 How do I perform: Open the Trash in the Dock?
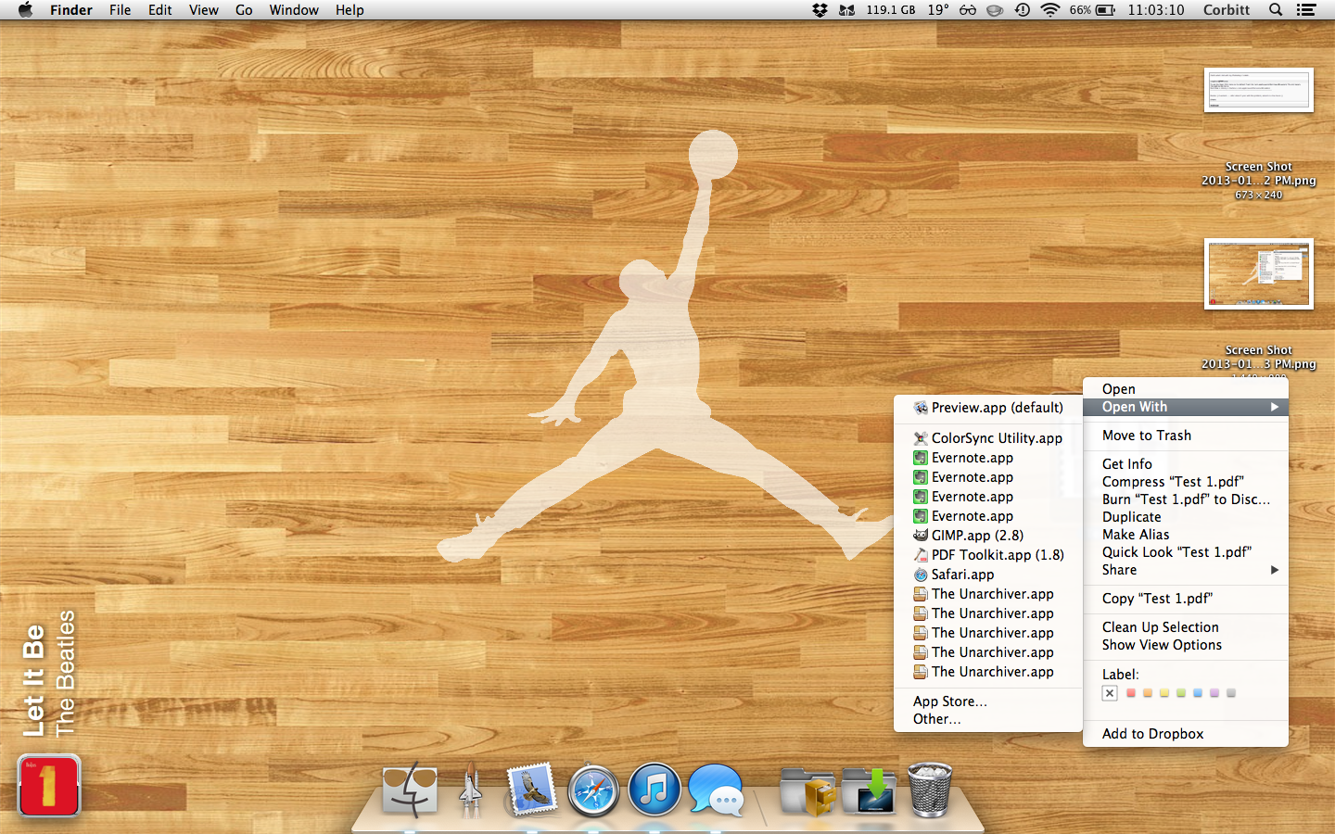(x=930, y=790)
